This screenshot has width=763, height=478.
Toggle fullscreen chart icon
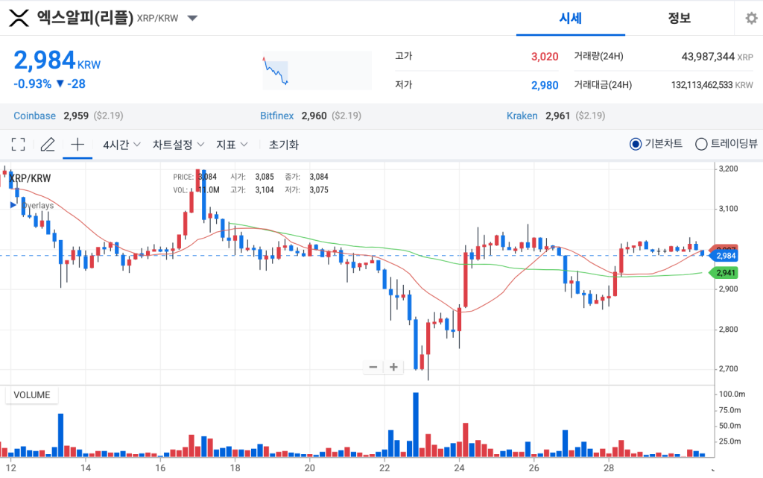pyautogui.click(x=18, y=144)
